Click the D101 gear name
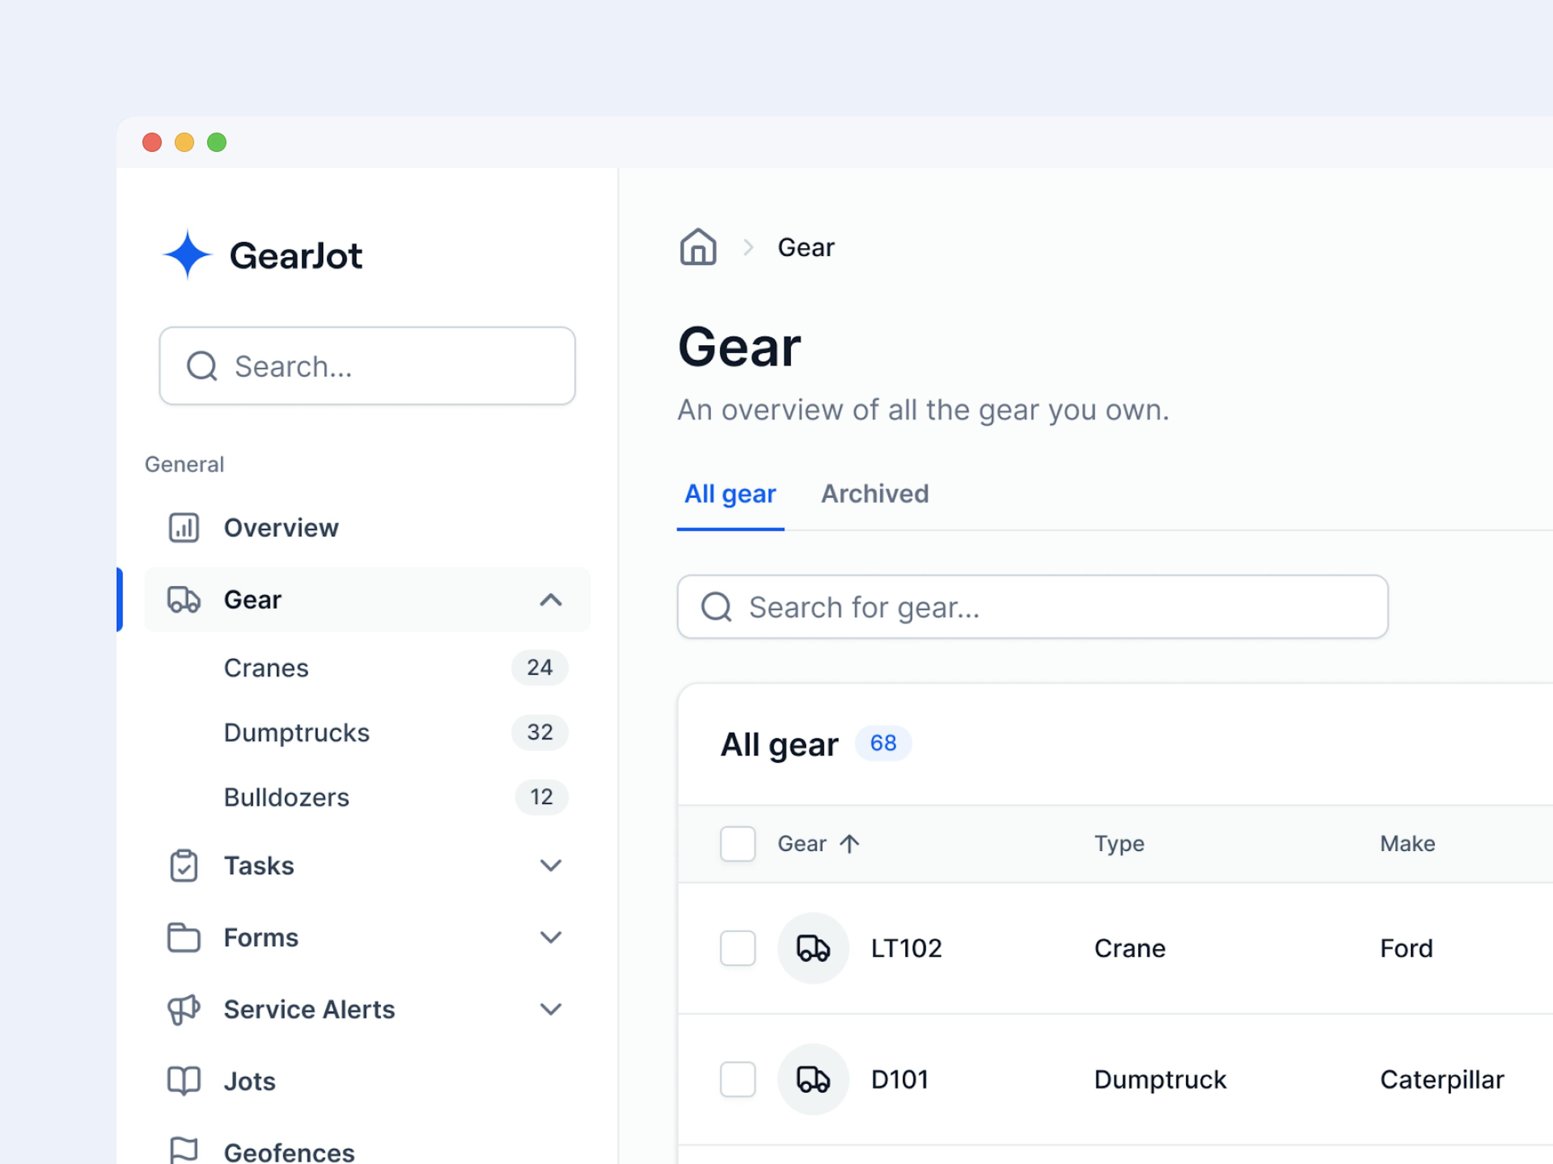 tap(900, 1079)
